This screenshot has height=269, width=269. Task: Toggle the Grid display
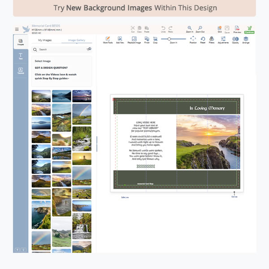point(220,28)
